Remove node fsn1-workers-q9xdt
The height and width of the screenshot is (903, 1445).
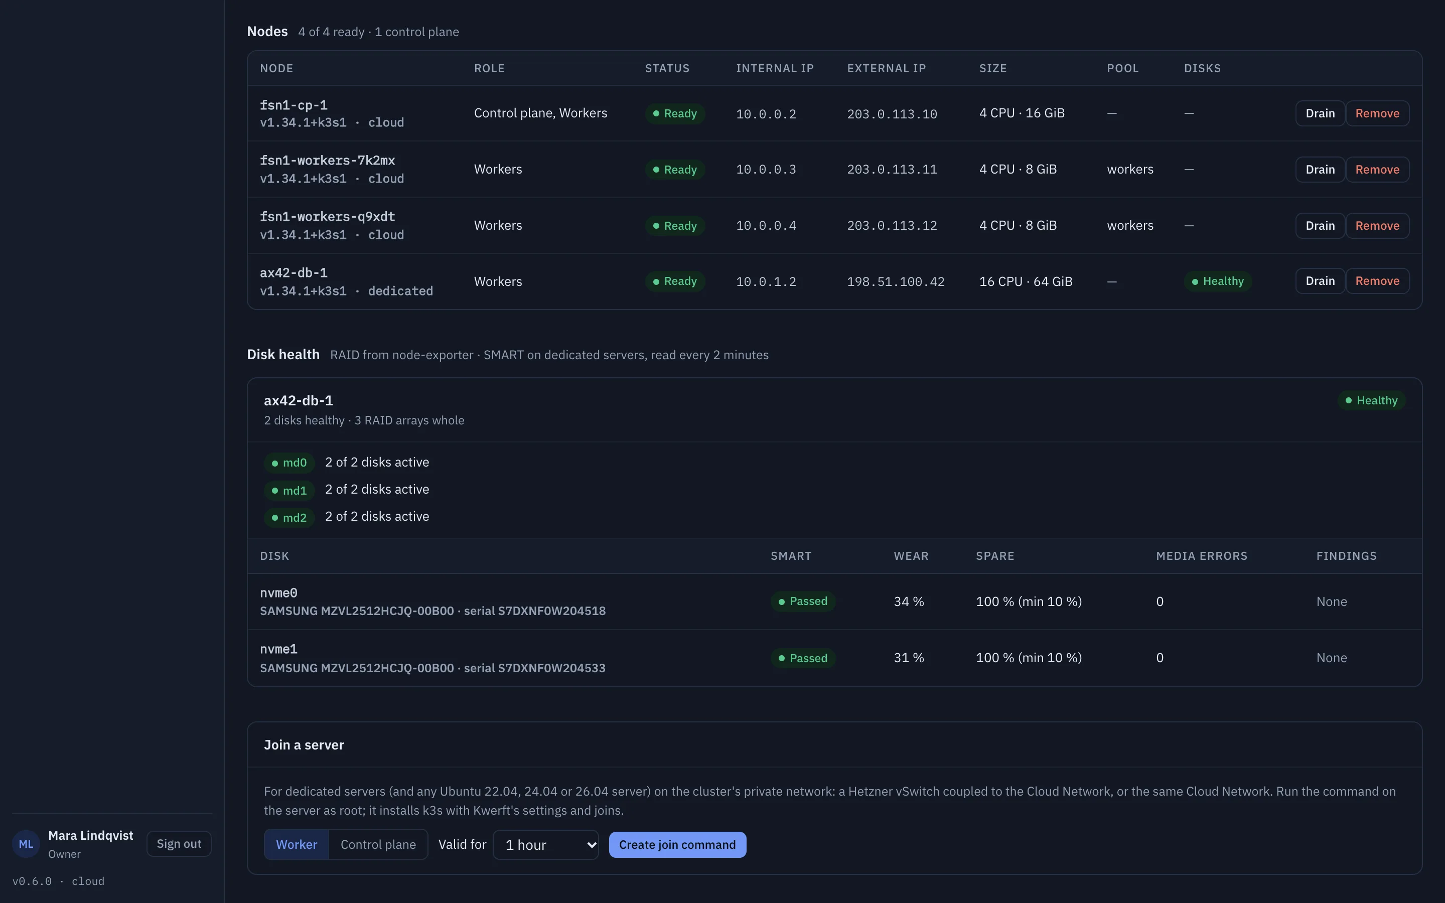(x=1377, y=226)
